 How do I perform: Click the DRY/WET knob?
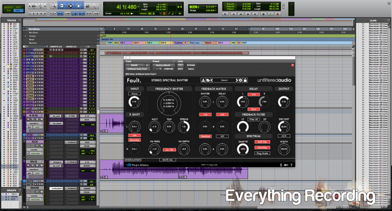point(284,127)
